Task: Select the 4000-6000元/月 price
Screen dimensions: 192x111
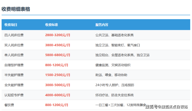Action: coord(58,95)
